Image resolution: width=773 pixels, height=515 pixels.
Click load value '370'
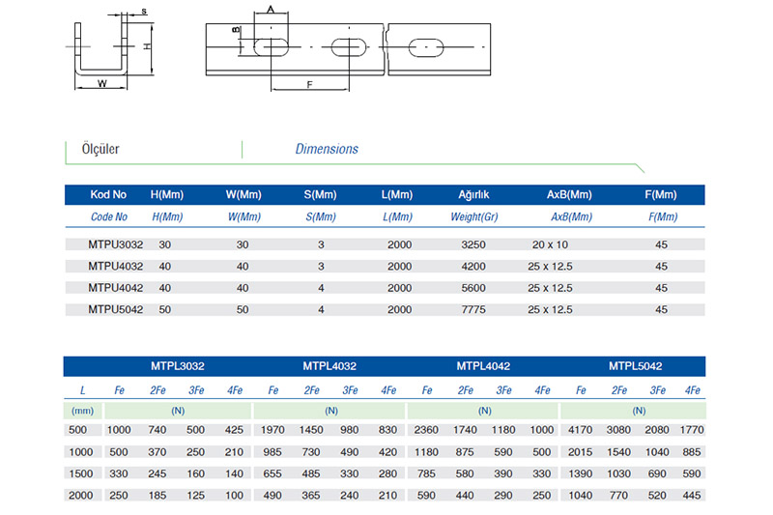coord(157,452)
